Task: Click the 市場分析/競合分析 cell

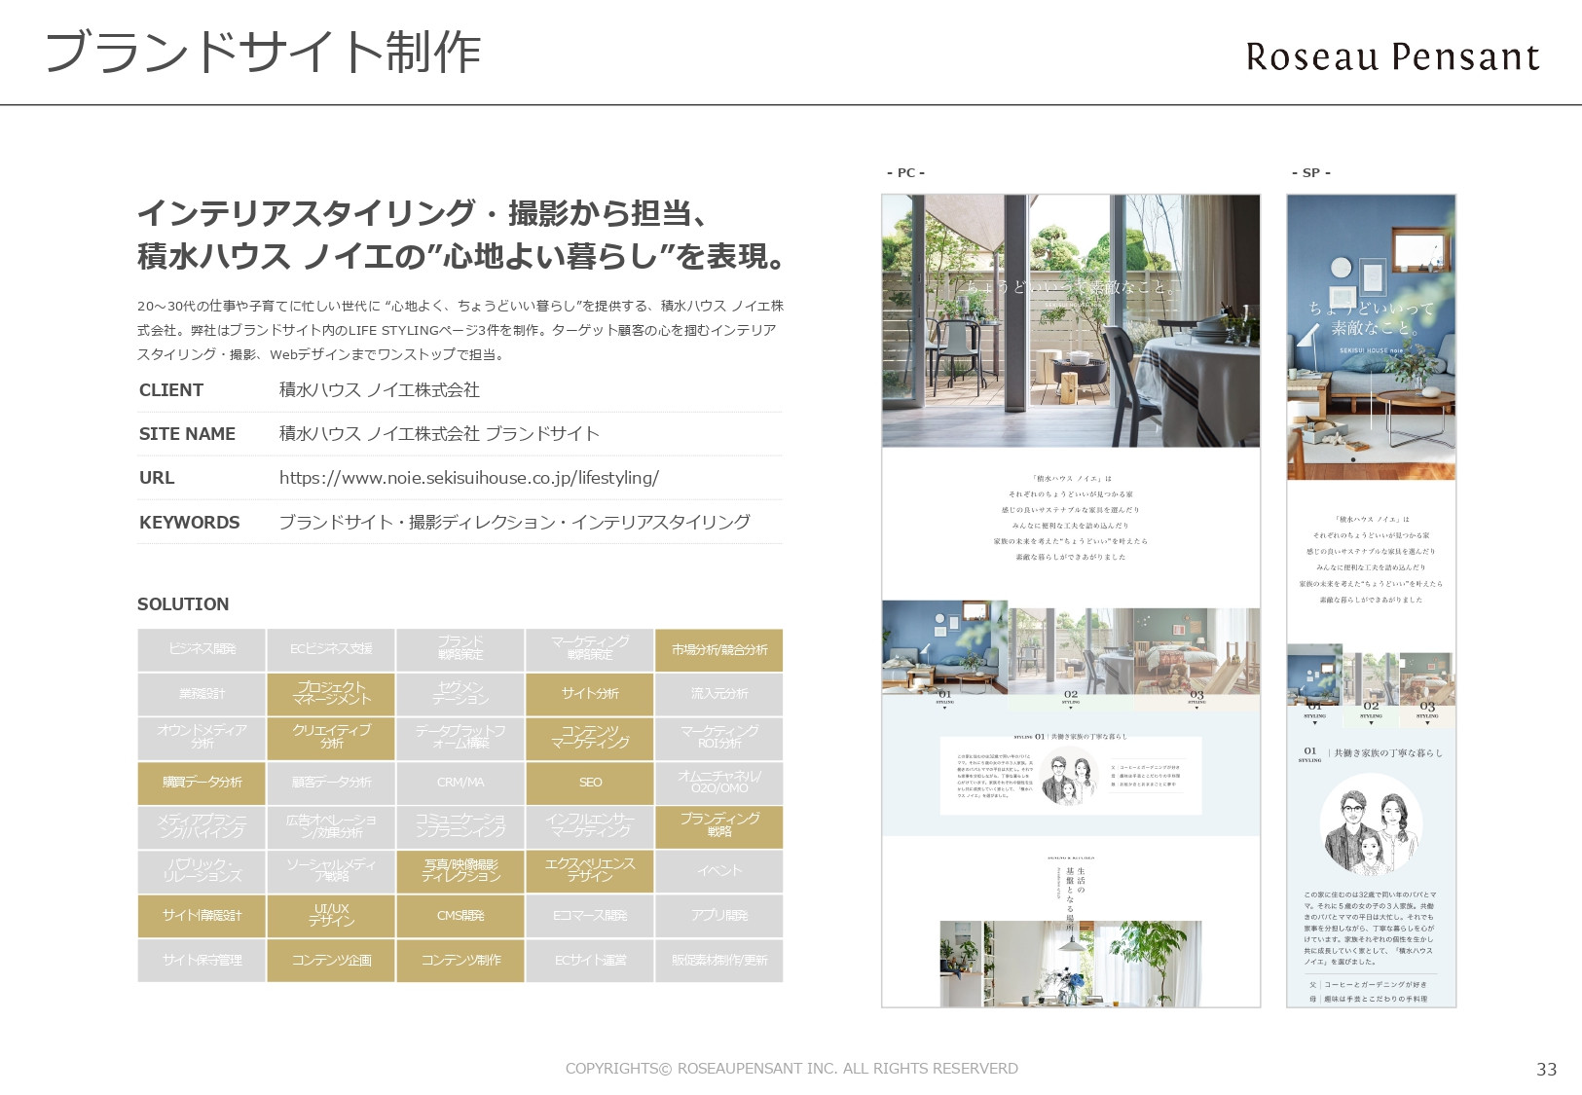Action: pos(718,650)
